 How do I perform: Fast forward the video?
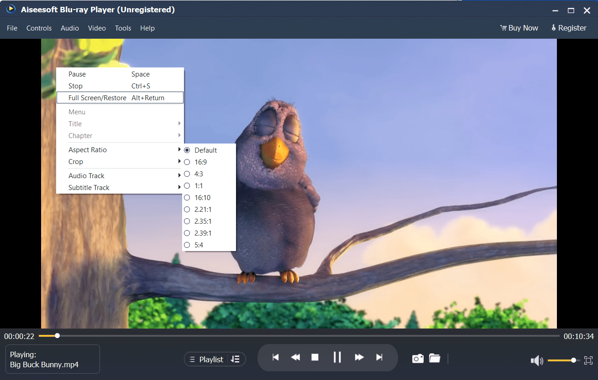click(359, 357)
